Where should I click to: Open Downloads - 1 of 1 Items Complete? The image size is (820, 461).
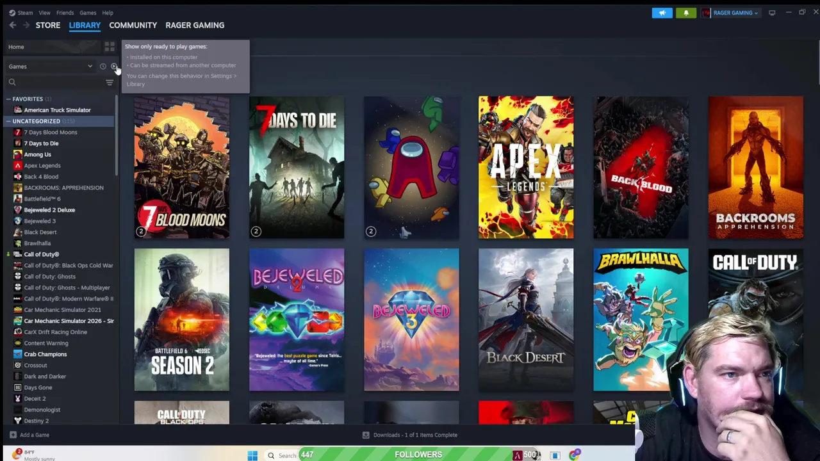pos(415,435)
